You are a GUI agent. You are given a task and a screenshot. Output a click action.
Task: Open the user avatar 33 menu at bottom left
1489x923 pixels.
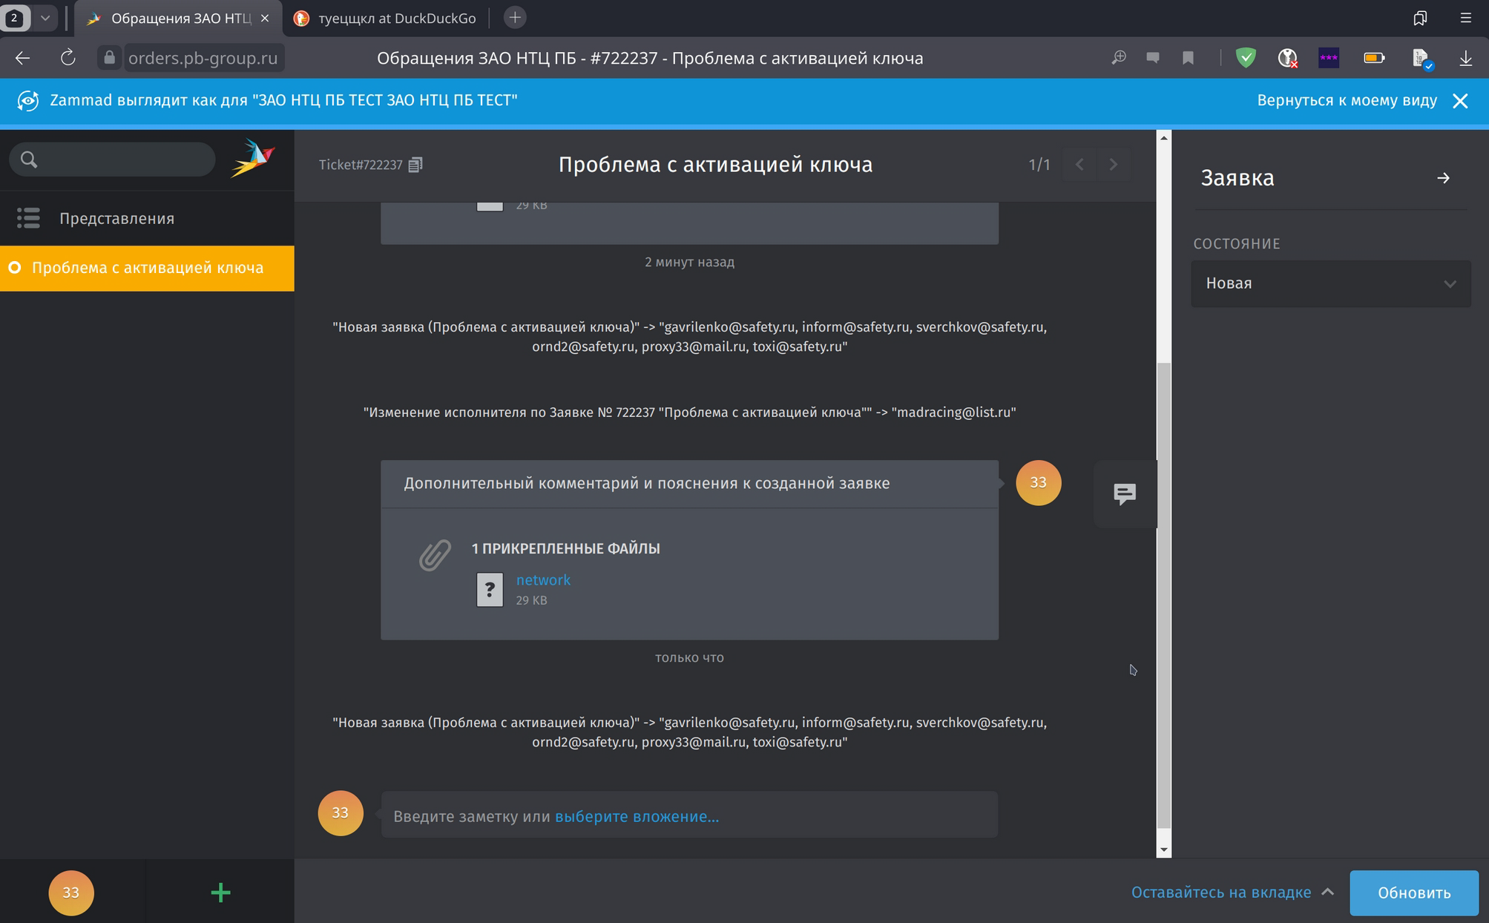71,893
